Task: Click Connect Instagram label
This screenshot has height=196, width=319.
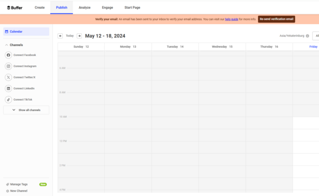Action: coord(25,66)
